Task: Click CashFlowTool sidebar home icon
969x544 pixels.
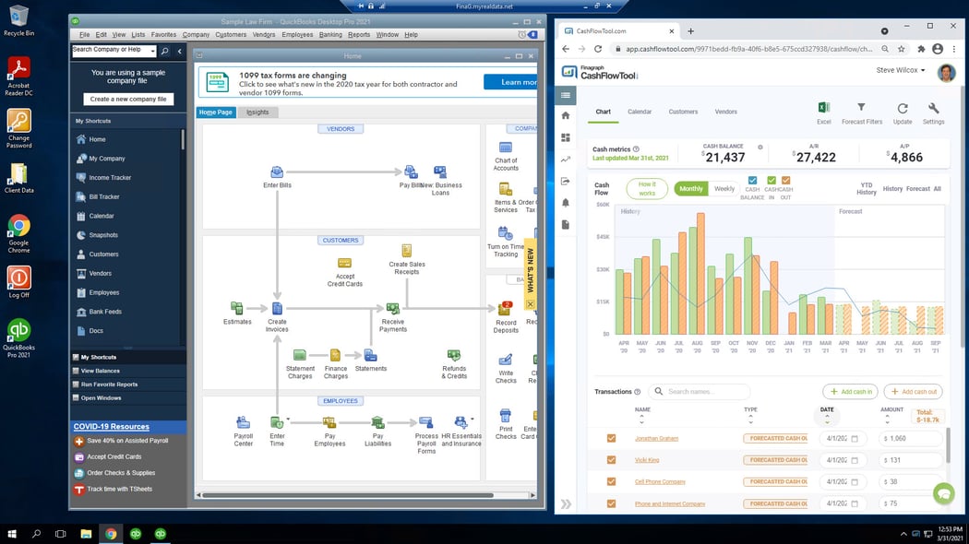Action: click(566, 115)
